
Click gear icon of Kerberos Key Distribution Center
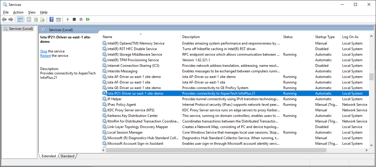click(x=104, y=116)
